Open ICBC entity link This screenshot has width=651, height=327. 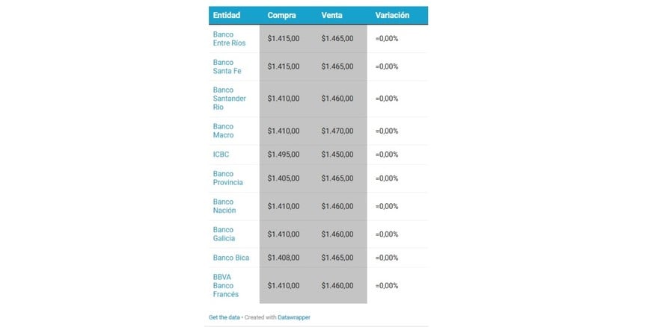pos(221,155)
